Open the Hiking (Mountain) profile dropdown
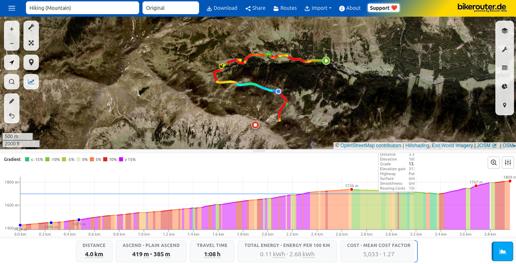This screenshot has width=516, height=264. click(x=83, y=8)
